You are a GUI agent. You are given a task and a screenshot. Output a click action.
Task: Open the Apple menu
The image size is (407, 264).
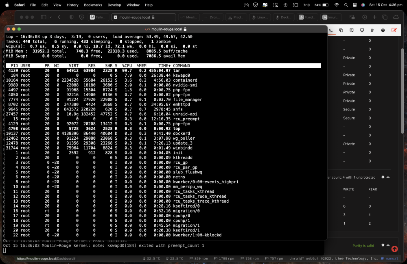click(x=7, y=5)
